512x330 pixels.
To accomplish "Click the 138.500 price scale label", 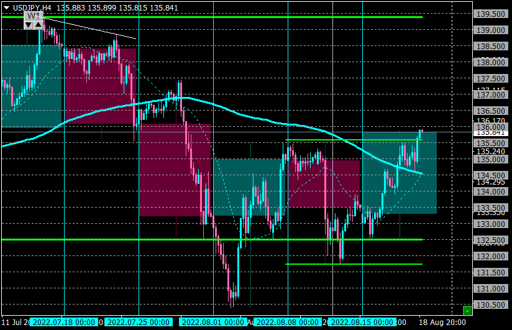I will pos(490,46).
